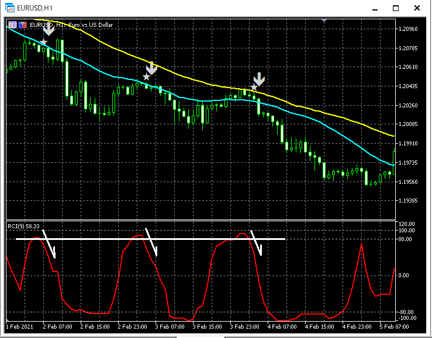
Task: Click the 1.20960 price axis label
Action: click(x=408, y=29)
